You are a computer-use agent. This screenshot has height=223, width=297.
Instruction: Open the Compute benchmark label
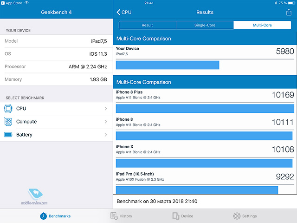pyautogui.click(x=26, y=122)
